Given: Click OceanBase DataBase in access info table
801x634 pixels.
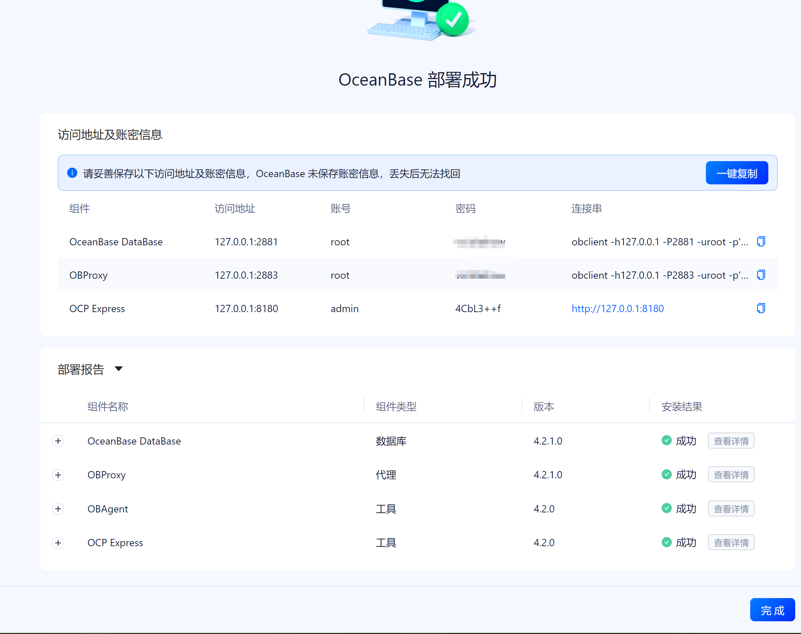Looking at the screenshot, I should click(116, 242).
